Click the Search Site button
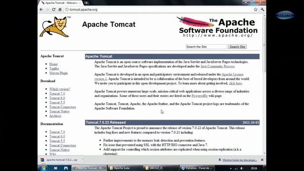Image resolution: width=304 pixels, height=171 pixels. (237, 47)
